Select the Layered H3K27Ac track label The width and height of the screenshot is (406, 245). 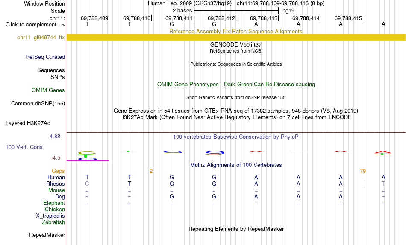point(28,123)
